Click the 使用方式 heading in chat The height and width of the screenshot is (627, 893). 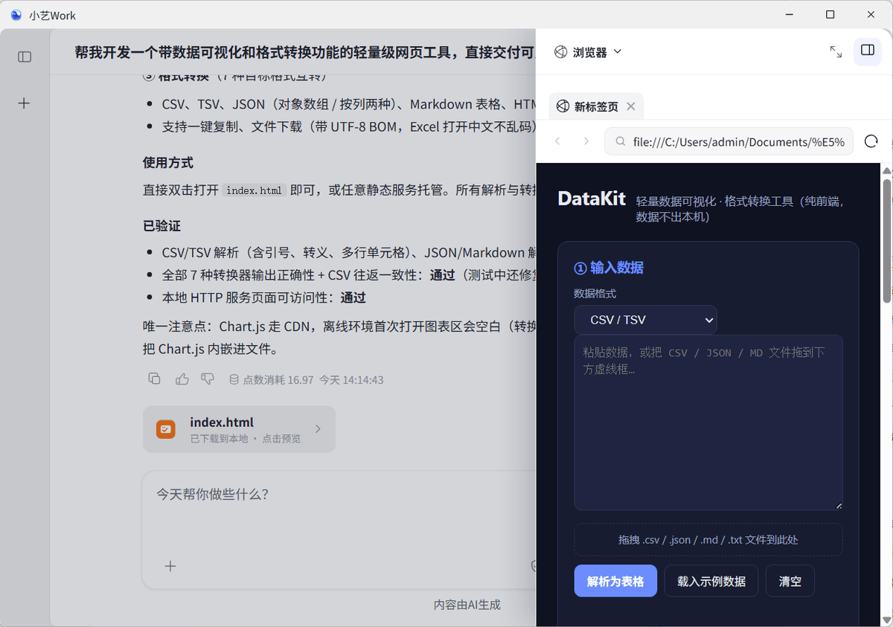168,162
